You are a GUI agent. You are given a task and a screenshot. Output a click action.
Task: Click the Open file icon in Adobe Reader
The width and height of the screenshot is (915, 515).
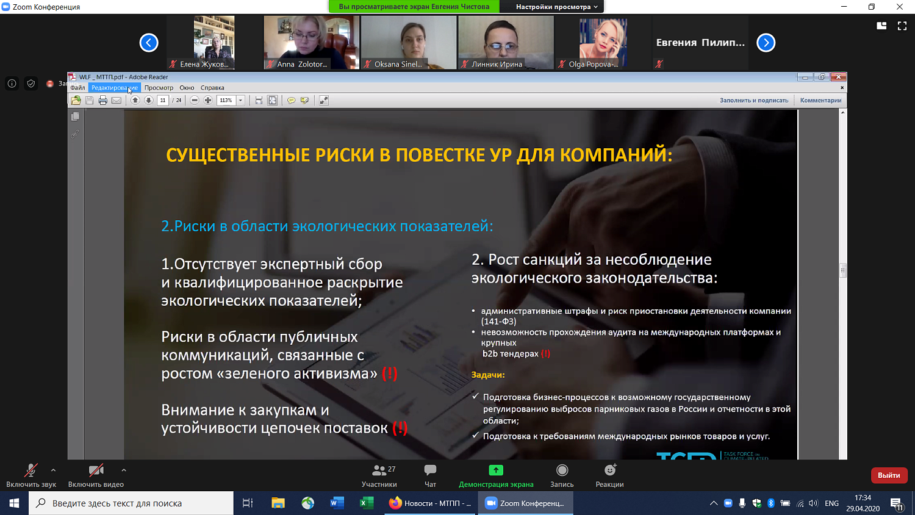pos(76,100)
